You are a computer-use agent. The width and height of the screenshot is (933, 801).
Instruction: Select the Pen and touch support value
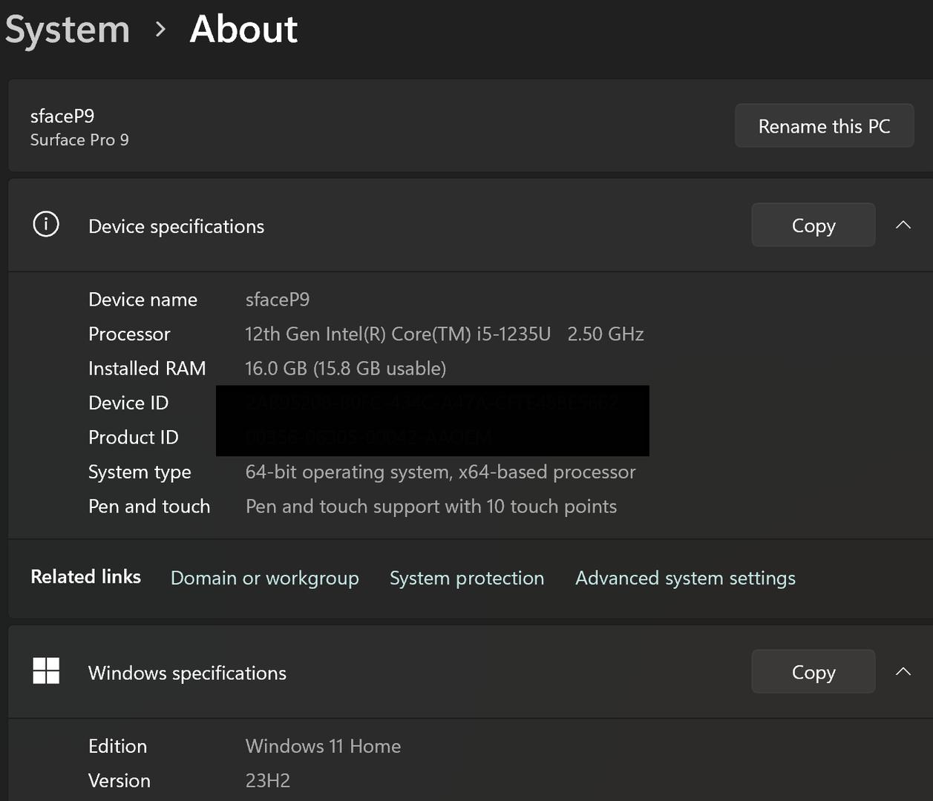pos(431,506)
